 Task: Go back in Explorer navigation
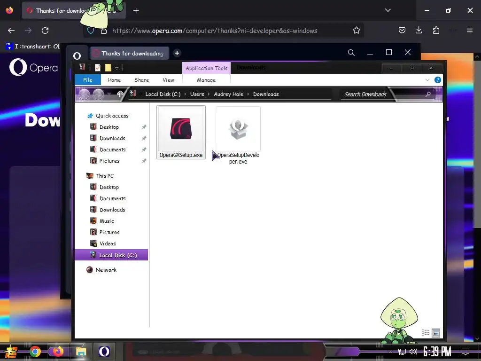(85, 94)
